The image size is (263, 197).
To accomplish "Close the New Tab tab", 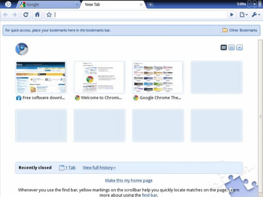I will click(x=141, y=5).
